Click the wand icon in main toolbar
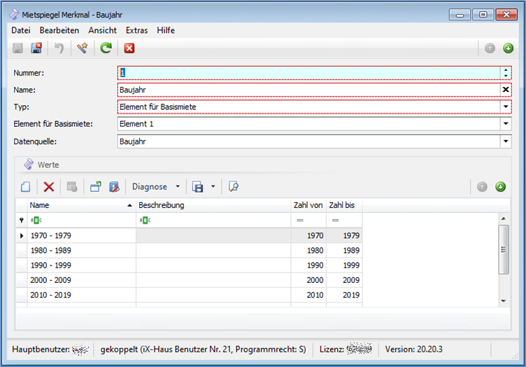Viewport: 526px width, 367px height. coord(83,48)
